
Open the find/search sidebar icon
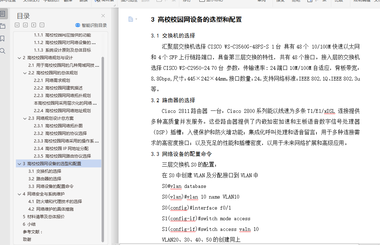pyautogui.click(x=3, y=51)
